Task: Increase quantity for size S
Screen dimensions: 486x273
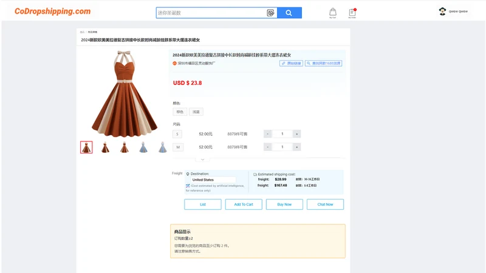Action: pyautogui.click(x=296, y=133)
